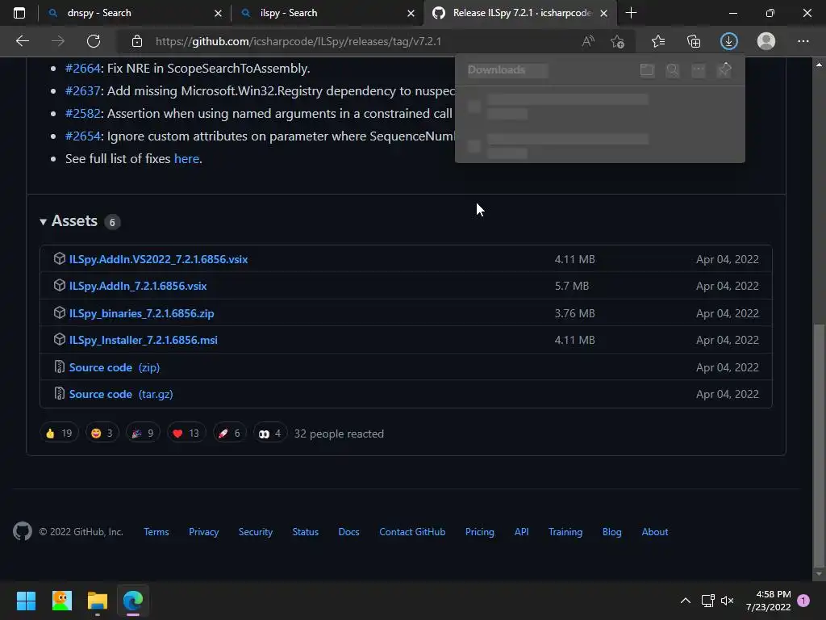Toggle the rocket reaction with 6
The width and height of the screenshot is (826, 620).
tap(230, 434)
